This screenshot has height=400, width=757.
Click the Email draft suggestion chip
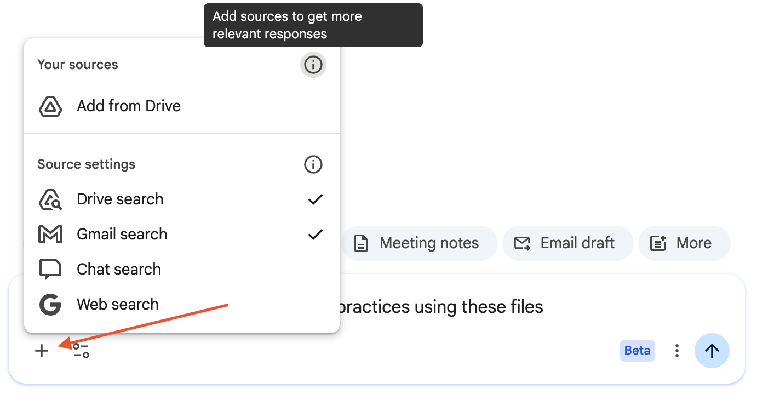coord(567,243)
